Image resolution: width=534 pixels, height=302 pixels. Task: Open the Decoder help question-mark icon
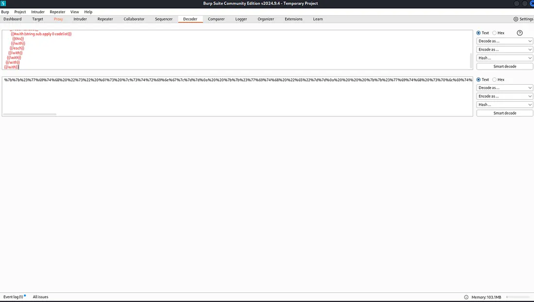click(x=520, y=33)
